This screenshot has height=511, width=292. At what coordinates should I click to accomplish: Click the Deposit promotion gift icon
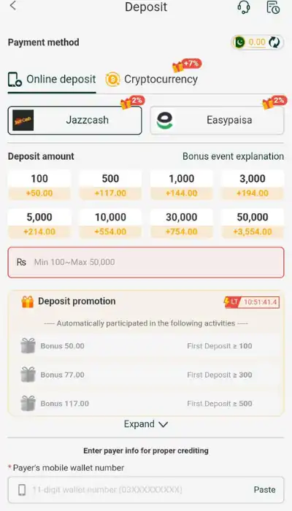click(x=28, y=301)
